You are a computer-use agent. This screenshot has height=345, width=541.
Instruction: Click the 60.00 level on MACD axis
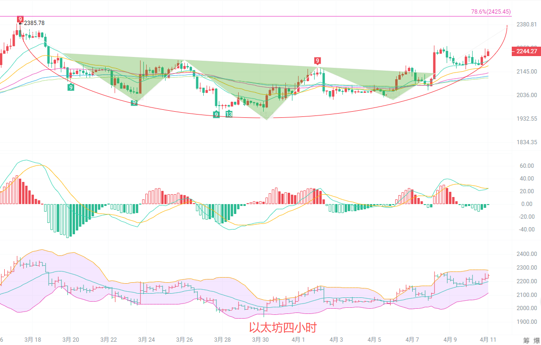pyautogui.click(x=526, y=166)
